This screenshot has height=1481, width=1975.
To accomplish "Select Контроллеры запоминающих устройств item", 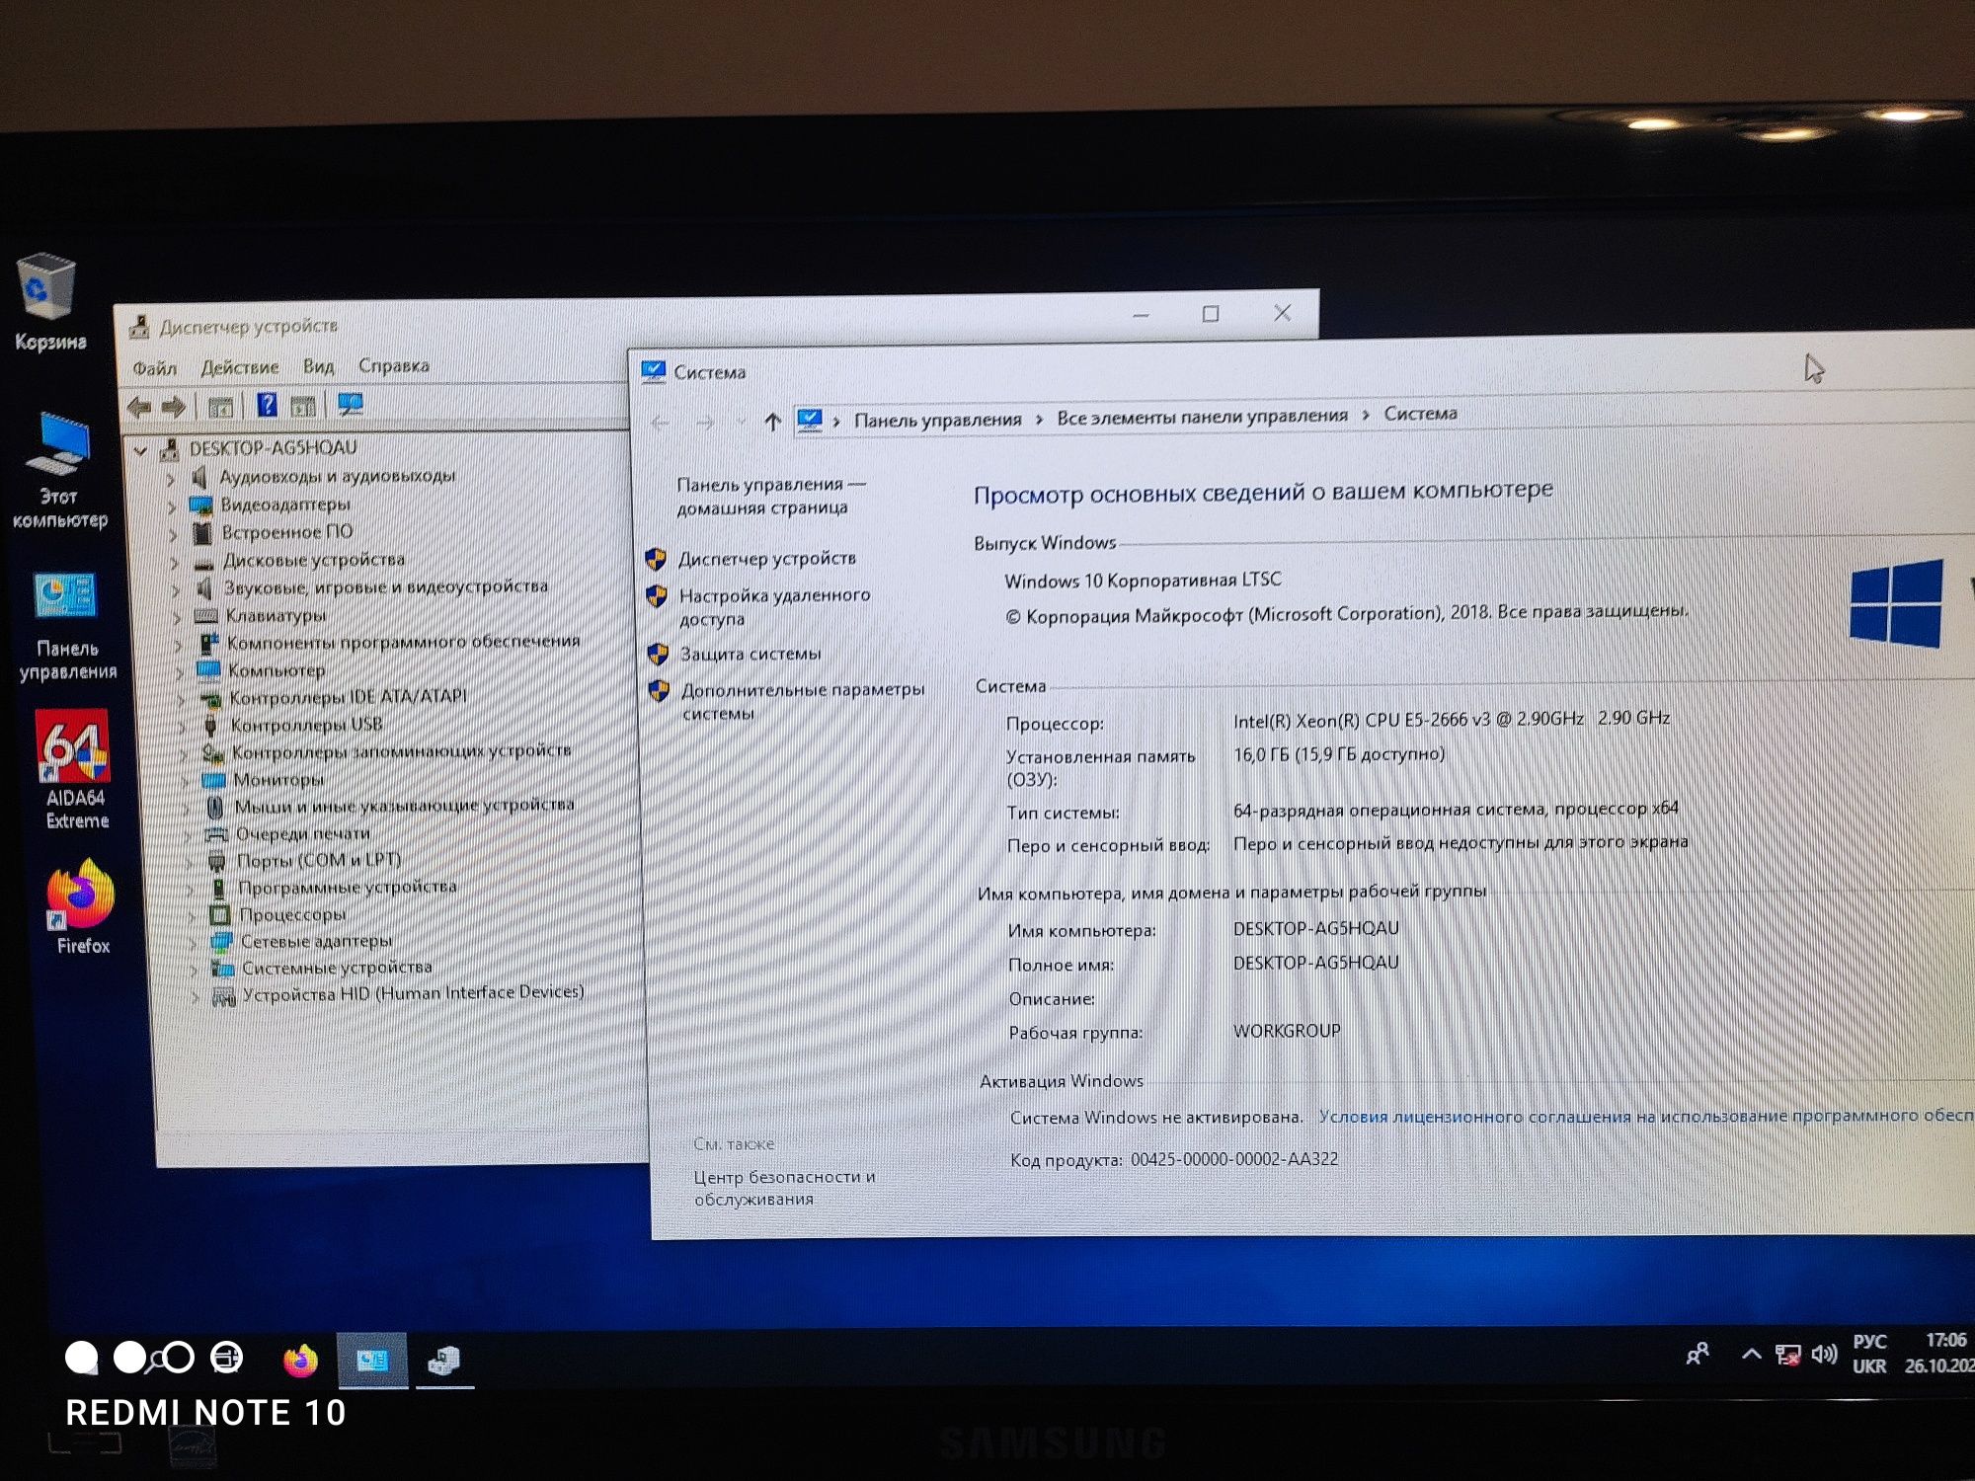I will click(401, 751).
